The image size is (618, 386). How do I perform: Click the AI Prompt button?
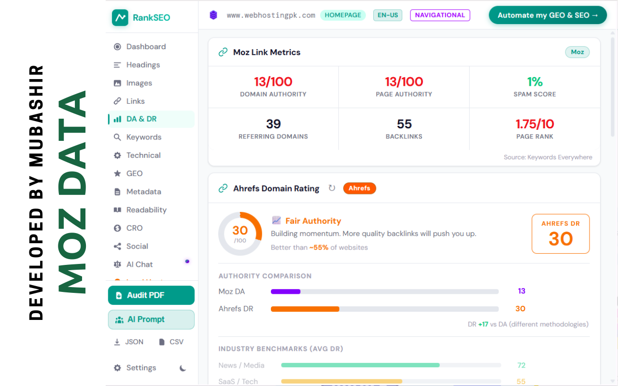(x=151, y=319)
